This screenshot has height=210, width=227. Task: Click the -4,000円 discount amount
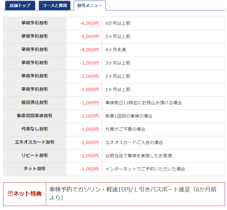[x=89, y=50]
